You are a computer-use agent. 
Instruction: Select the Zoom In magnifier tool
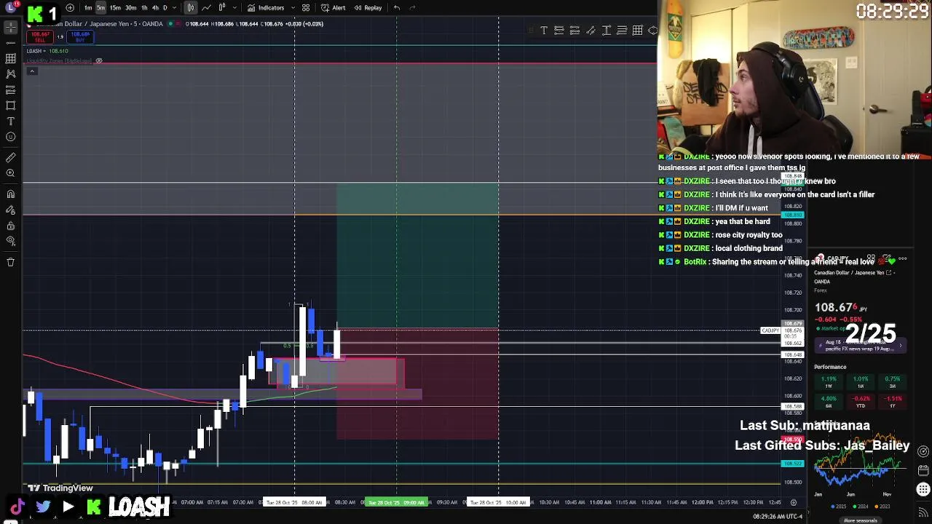click(x=10, y=173)
